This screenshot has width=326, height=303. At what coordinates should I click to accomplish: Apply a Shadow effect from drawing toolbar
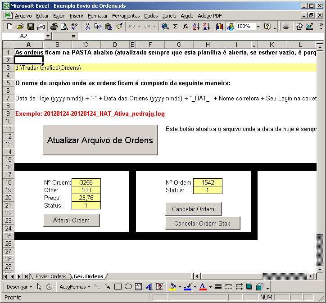coord(249,287)
